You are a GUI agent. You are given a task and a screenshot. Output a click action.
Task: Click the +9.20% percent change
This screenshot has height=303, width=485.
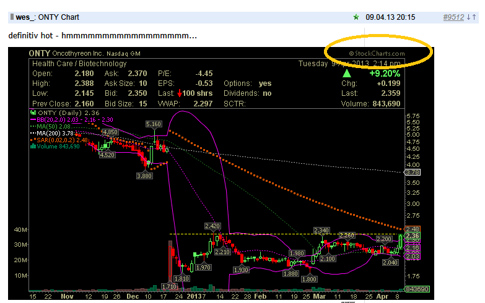pyautogui.click(x=385, y=74)
